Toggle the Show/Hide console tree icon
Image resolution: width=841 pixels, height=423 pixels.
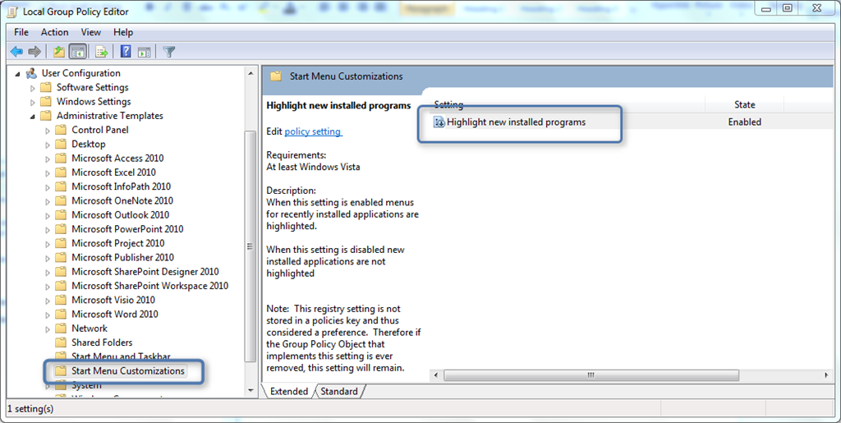tap(78, 52)
